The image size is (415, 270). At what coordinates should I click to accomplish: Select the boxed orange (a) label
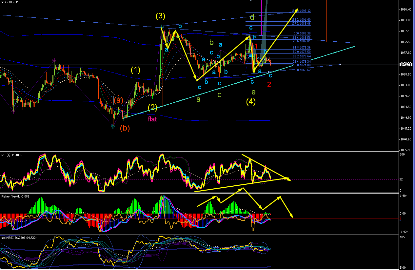pyautogui.click(x=118, y=100)
